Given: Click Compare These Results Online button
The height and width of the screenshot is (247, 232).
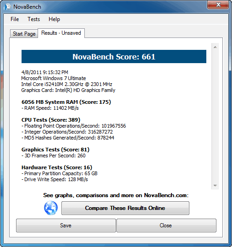Looking at the screenshot, I should tap(125, 208).
